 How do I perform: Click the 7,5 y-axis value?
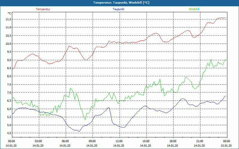(9, 85)
